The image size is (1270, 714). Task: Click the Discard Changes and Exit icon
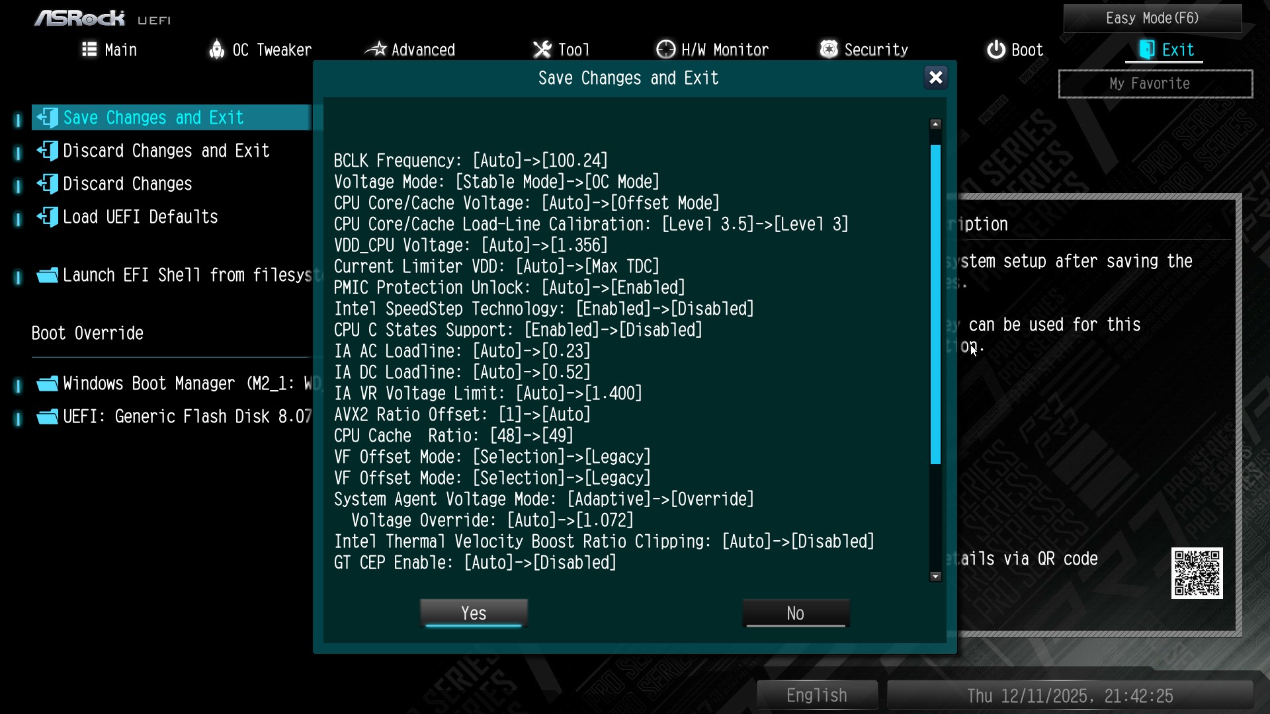point(48,151)
